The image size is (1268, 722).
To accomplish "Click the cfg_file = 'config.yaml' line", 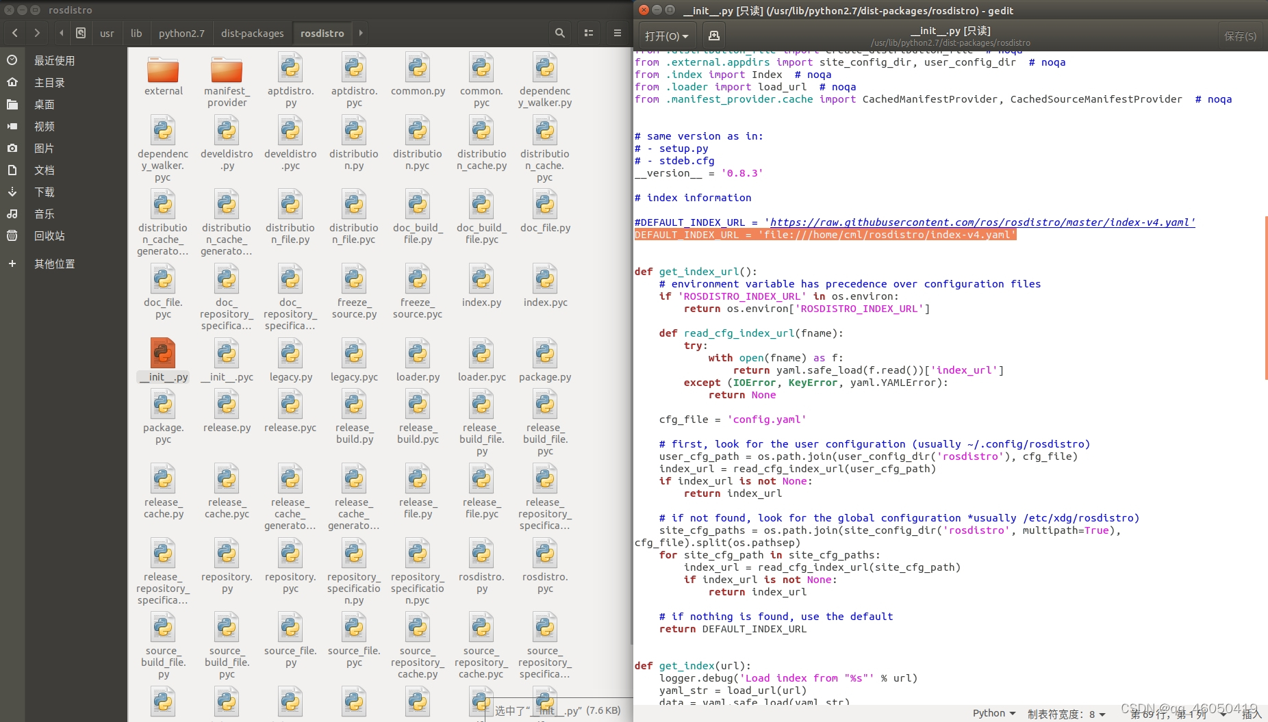I will 733,420.
